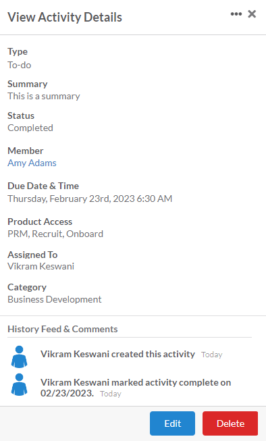Select the 'This is a summary' text
The image size is (266, 441).
(x=44, y=96)
